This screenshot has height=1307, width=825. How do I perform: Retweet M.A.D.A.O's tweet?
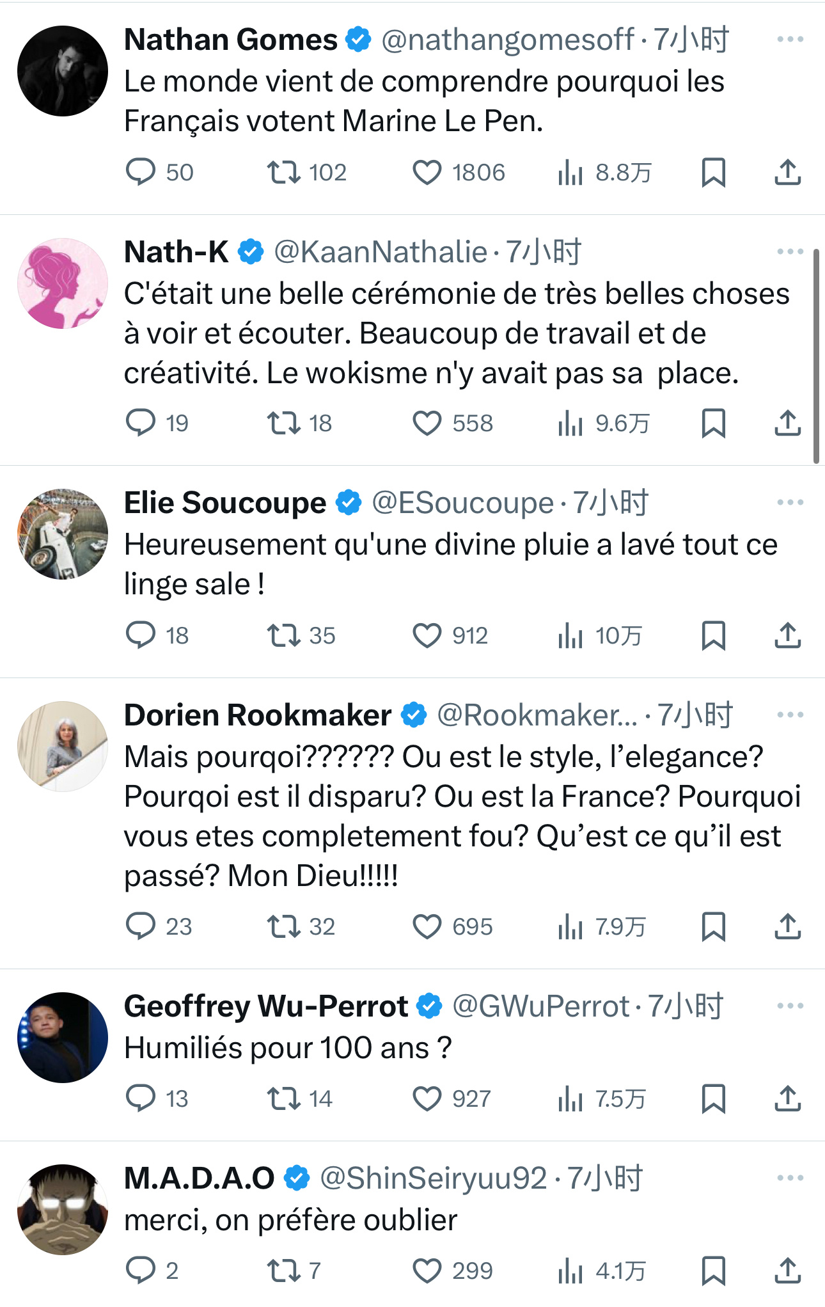point(283,1270)
